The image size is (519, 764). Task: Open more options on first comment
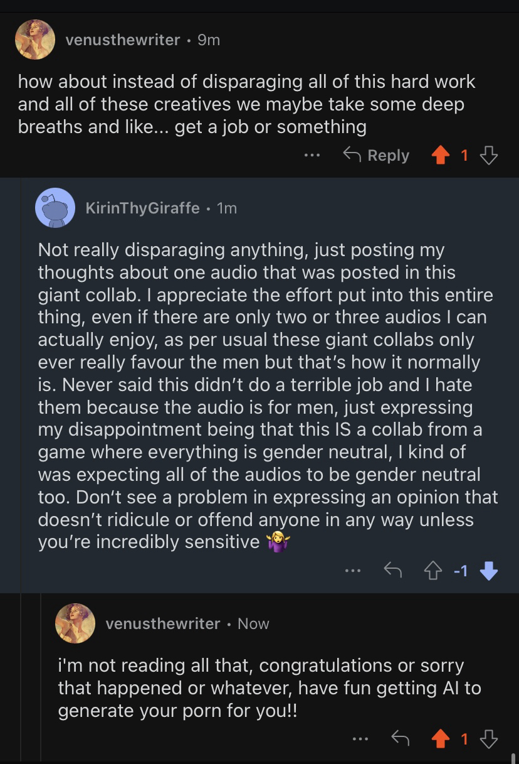pyautogui.click(x=312, y=155)
